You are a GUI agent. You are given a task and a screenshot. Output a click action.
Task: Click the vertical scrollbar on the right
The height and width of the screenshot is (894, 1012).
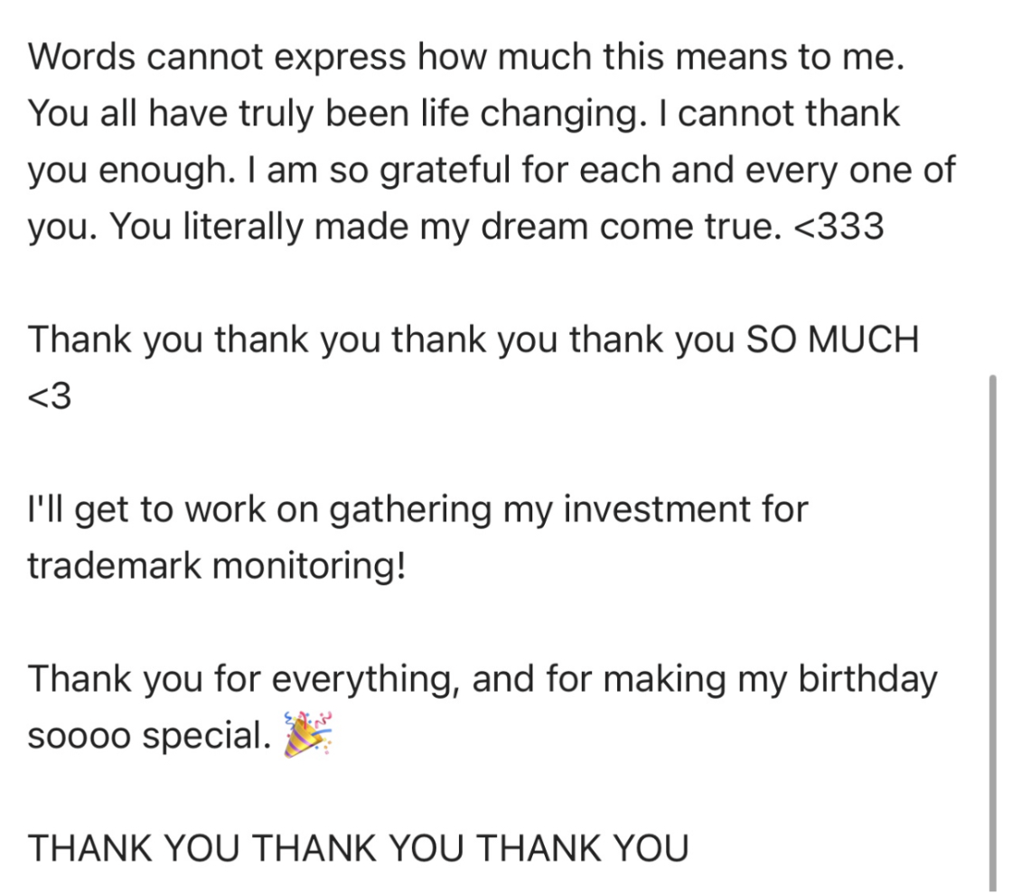[x=993, y=632]
